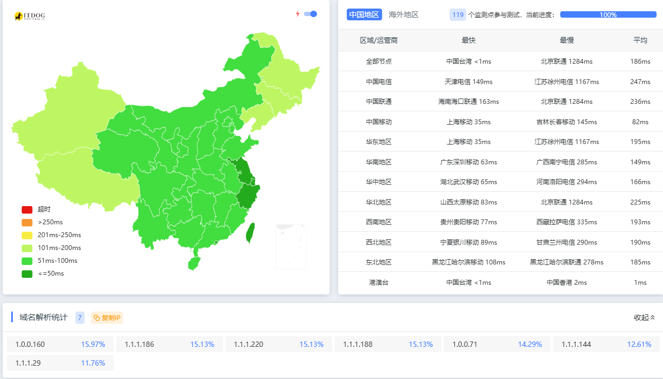Click the 华北地区 row label
The image size is (663, 379).
pyautogui.click(x=379, y=202)
